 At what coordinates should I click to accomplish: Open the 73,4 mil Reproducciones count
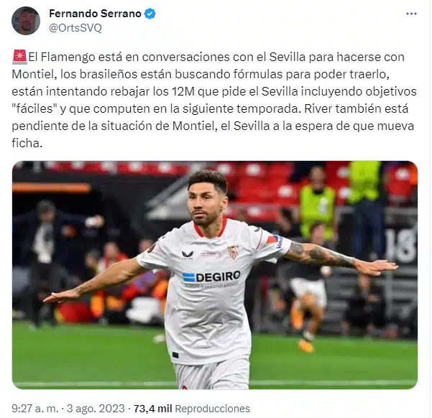click(192, 409)
